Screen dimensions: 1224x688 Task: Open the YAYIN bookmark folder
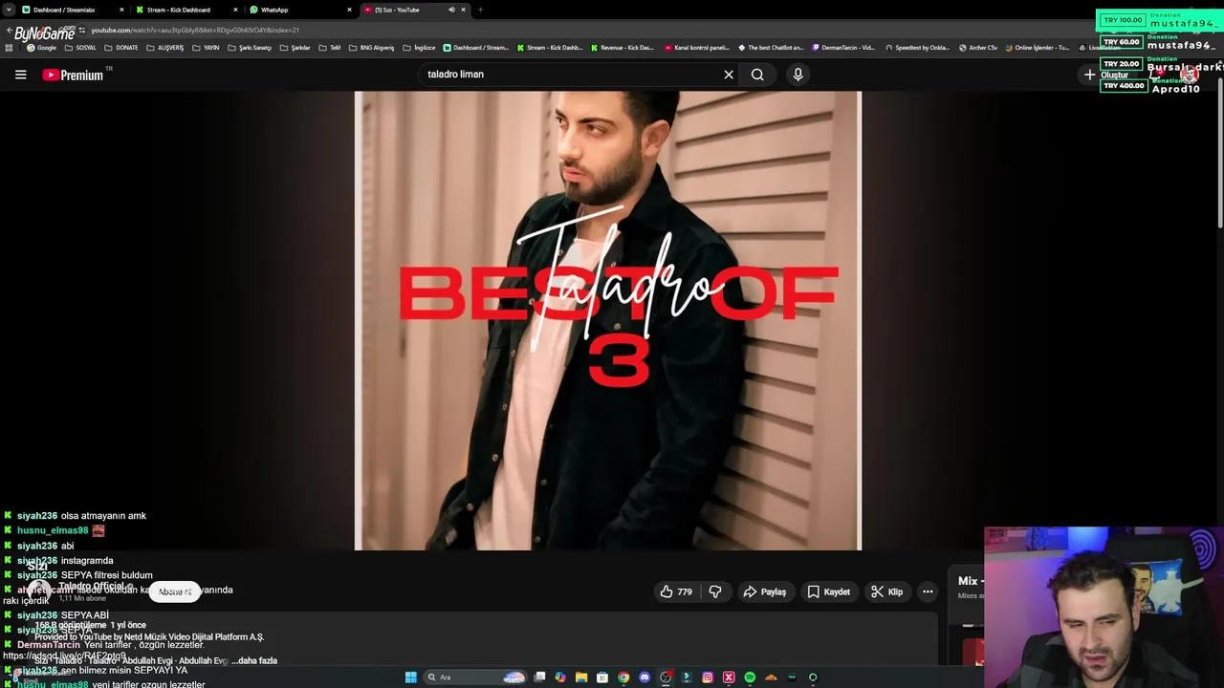point(206,48)
